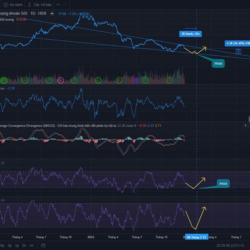Click the orange 0.71 MACD value
250x250 pixels.
point(158,126)
